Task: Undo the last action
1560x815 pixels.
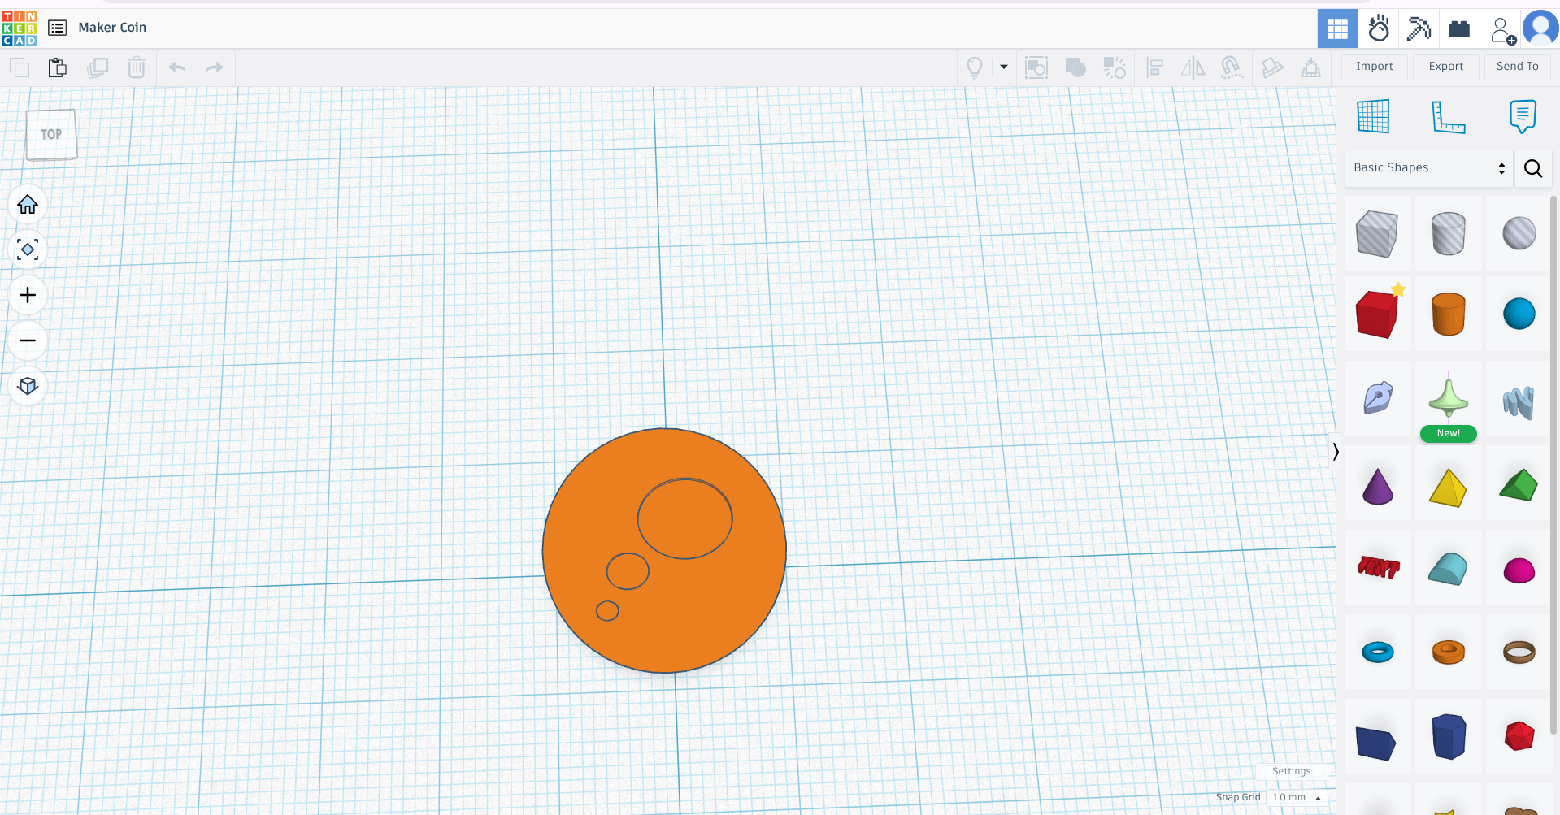Action: 176,67
